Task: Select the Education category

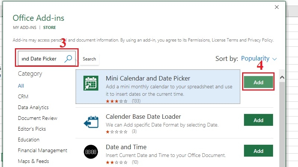Action: 29,140
